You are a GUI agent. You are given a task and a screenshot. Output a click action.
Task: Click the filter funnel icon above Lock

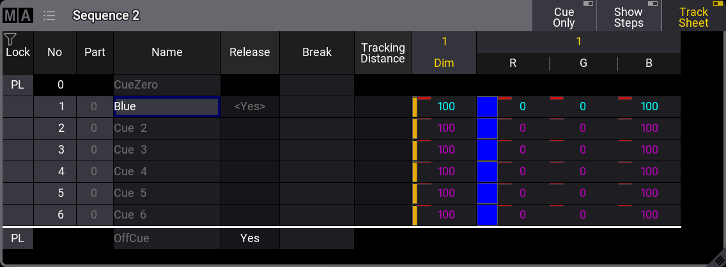point(10,40)
